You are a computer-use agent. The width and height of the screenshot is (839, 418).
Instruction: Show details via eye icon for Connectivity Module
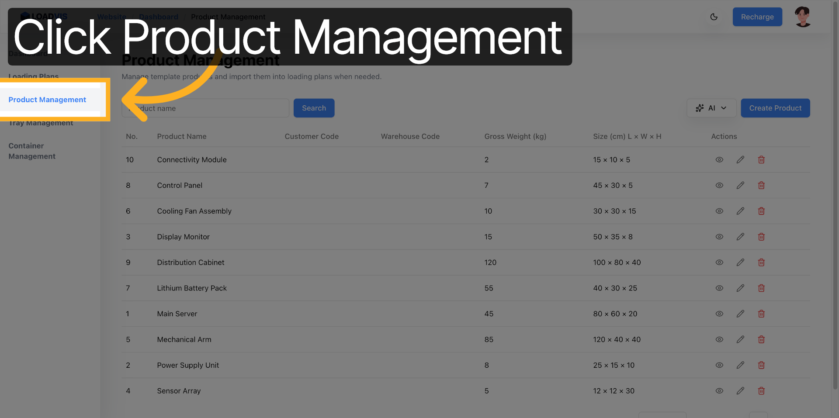719,159
